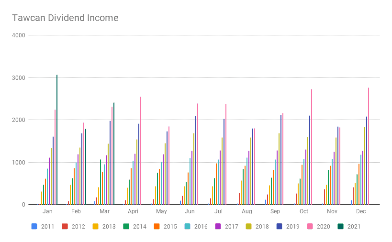Image resolution: width=392 pixels, height=242 pixels.
Task: Select the 2013 yellow legend swatch
Action: click(96, 226)
